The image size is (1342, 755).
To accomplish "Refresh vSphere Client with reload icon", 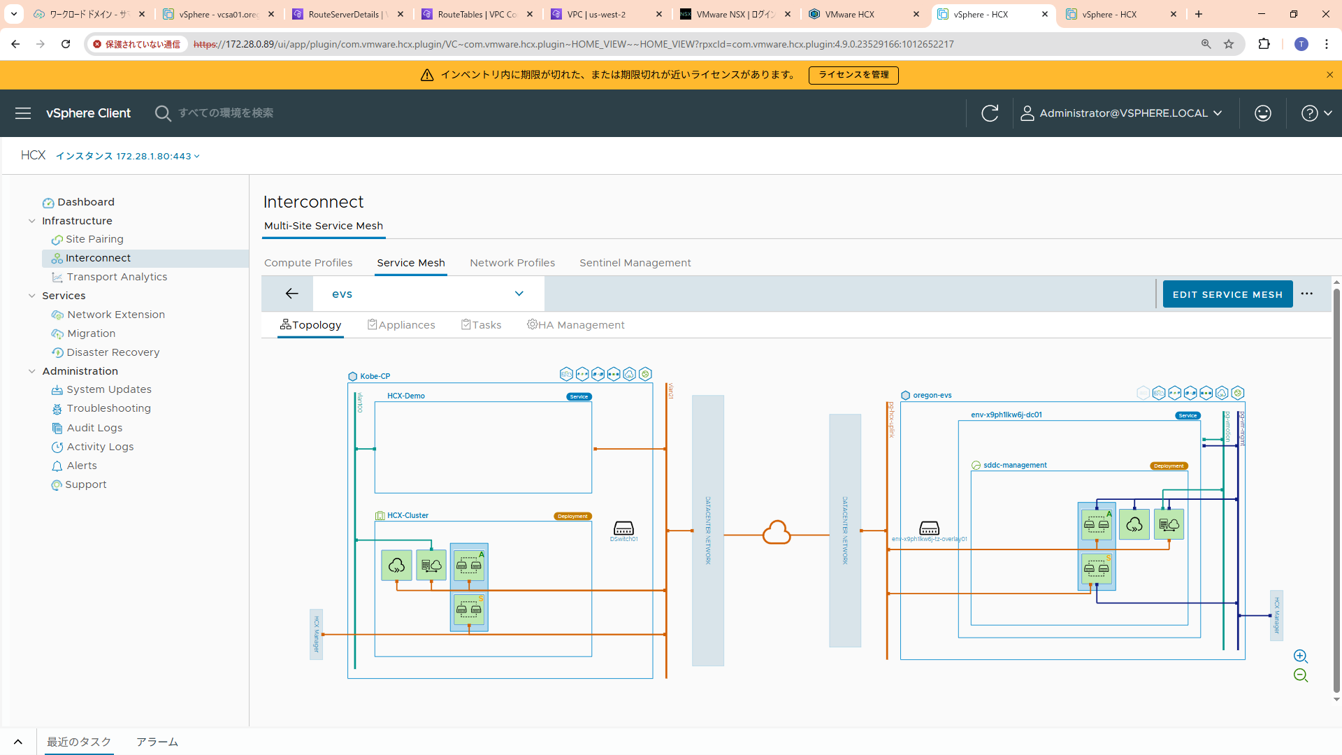I will pos(990,113).
